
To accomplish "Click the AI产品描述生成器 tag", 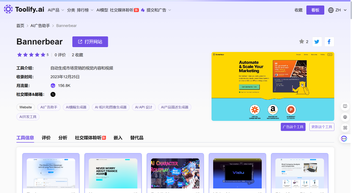I will pyautogui.click(x=175, y=107).
